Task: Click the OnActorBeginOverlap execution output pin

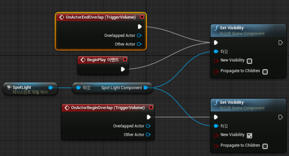Action: [149, 117]
